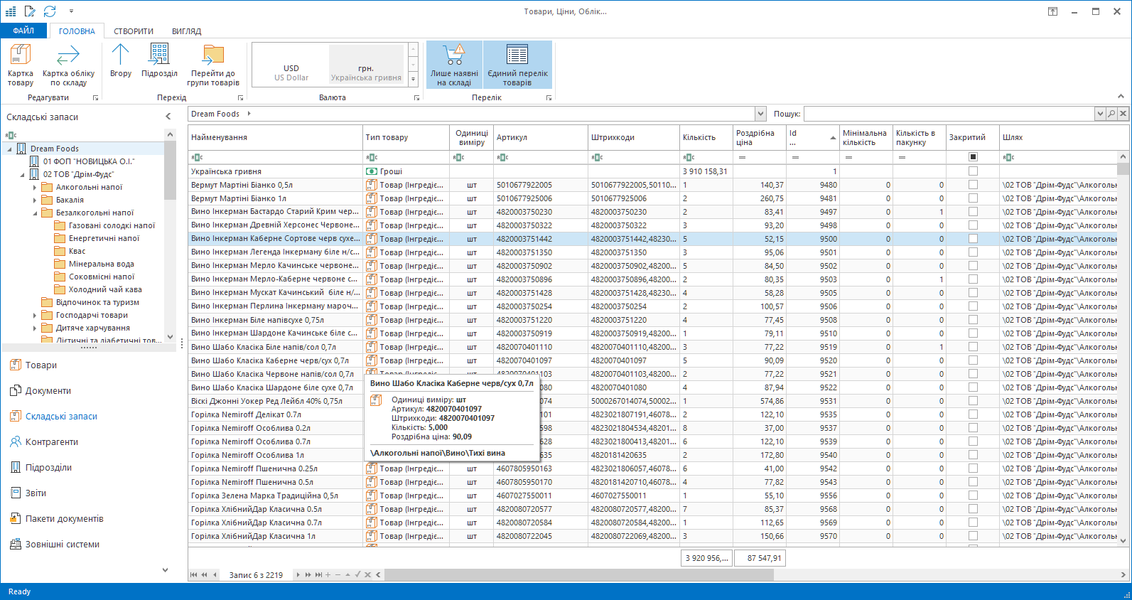The width and height of the screenshot is (1132, 600).
Task: Open Картка обліку по складу
Action: click(68, 65)
